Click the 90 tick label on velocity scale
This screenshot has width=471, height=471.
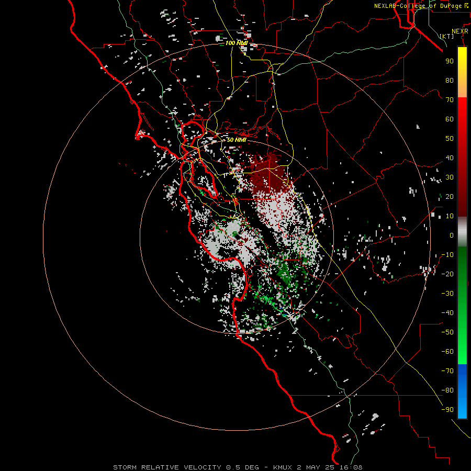(450, 61)
